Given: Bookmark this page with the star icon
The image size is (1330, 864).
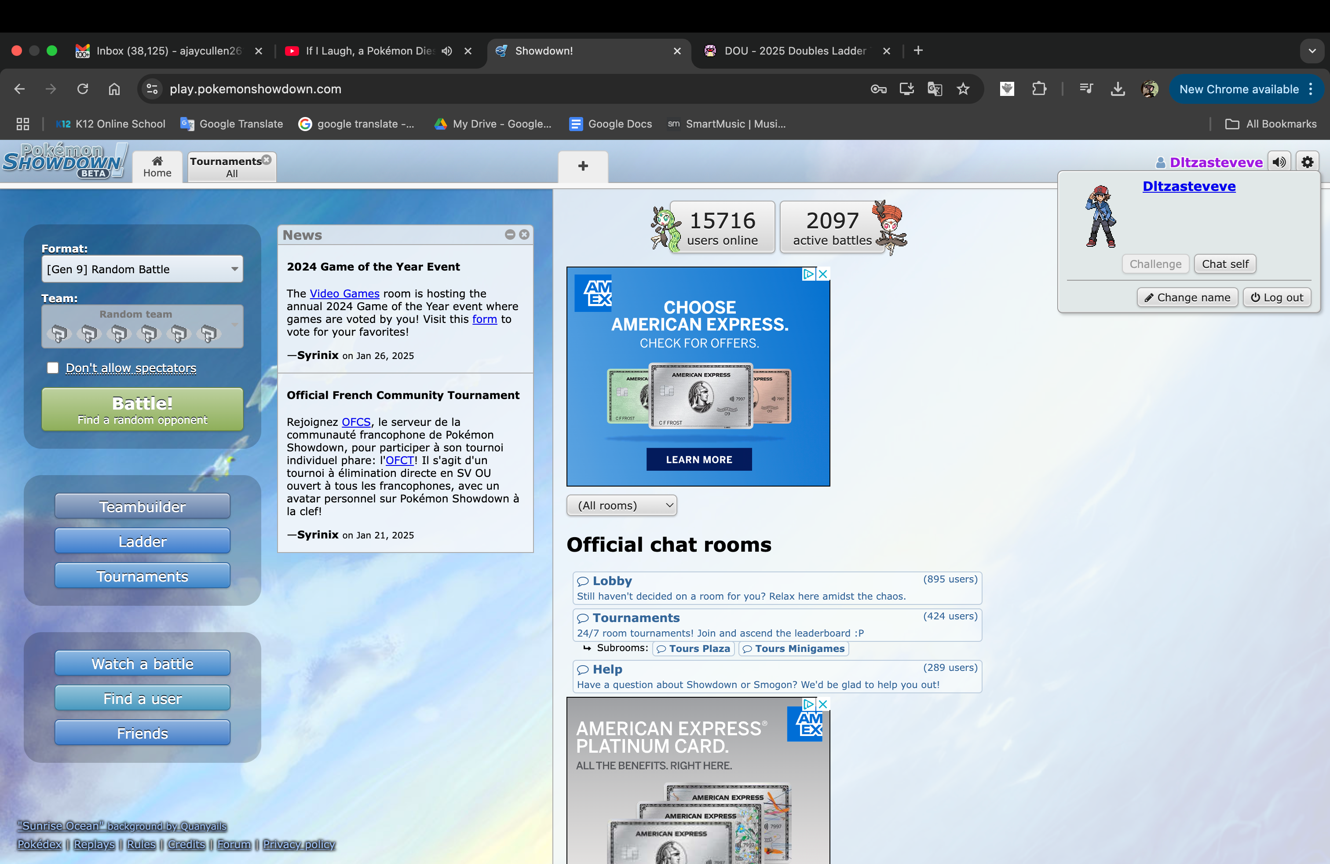Looking at the screenshot, I should (963, 89).
